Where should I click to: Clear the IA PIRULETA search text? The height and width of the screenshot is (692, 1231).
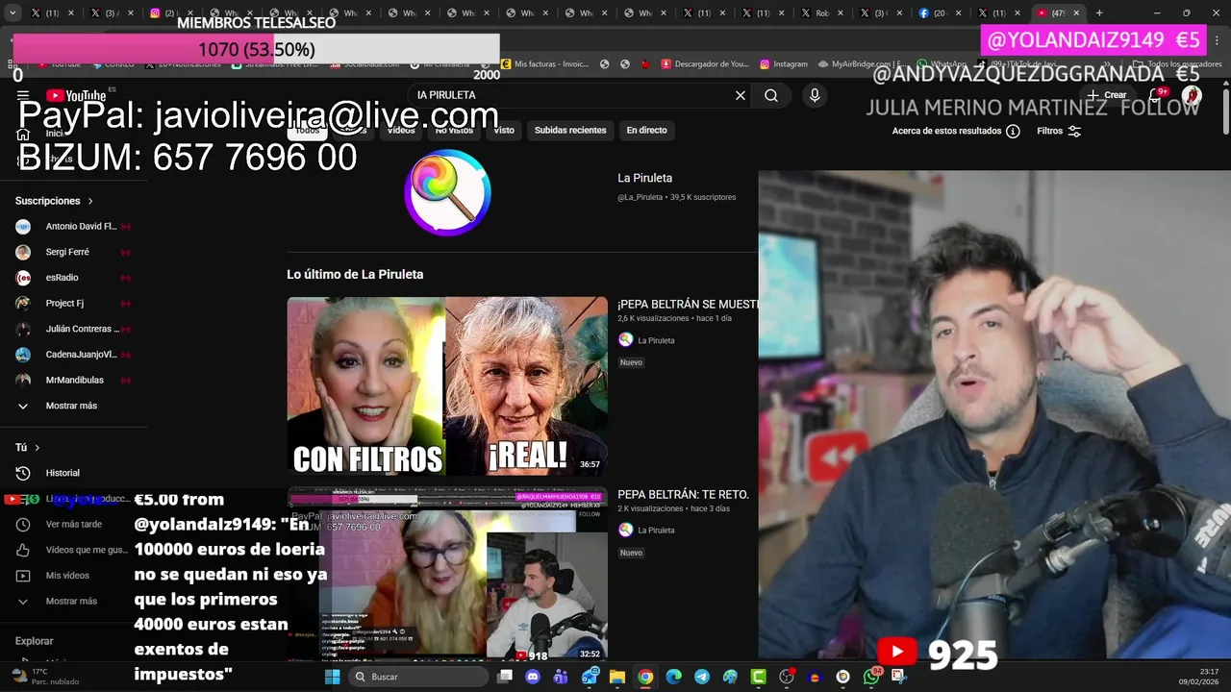click(741, 95)
